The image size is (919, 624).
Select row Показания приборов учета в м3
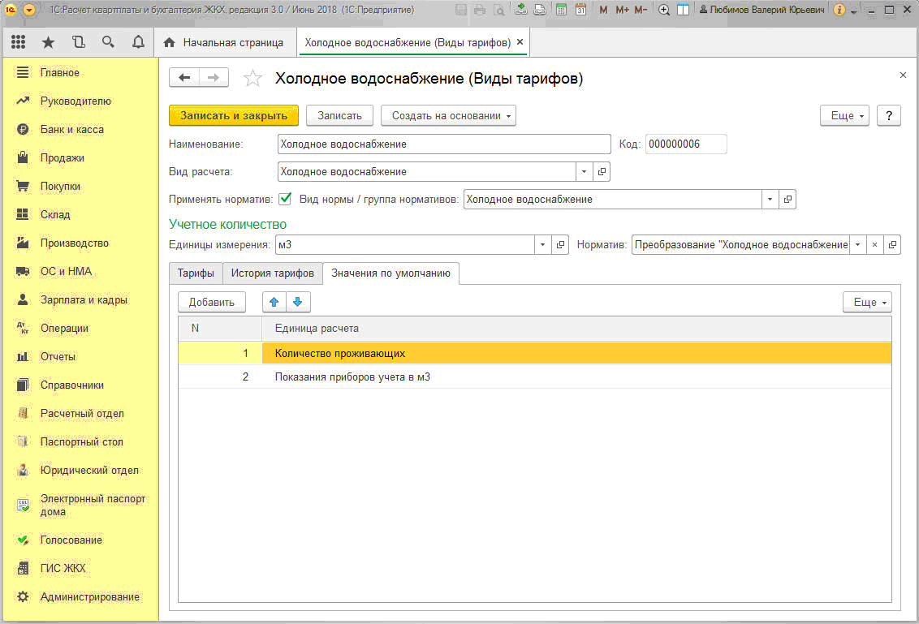pyautogui.click(x=534, y=377)
